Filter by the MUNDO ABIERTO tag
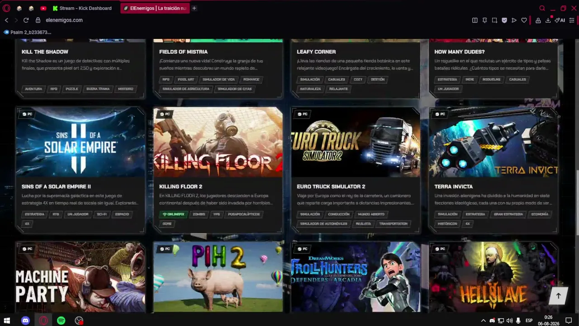 coord(371,214)
